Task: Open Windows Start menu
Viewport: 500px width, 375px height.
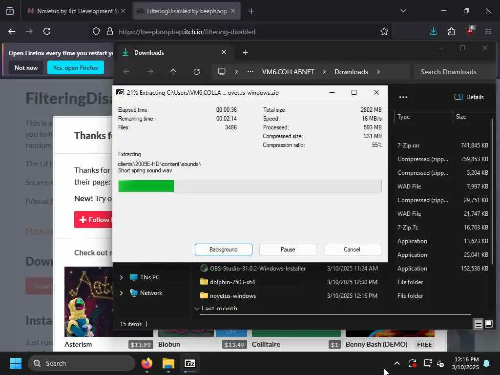Action: tap(16, 363)
